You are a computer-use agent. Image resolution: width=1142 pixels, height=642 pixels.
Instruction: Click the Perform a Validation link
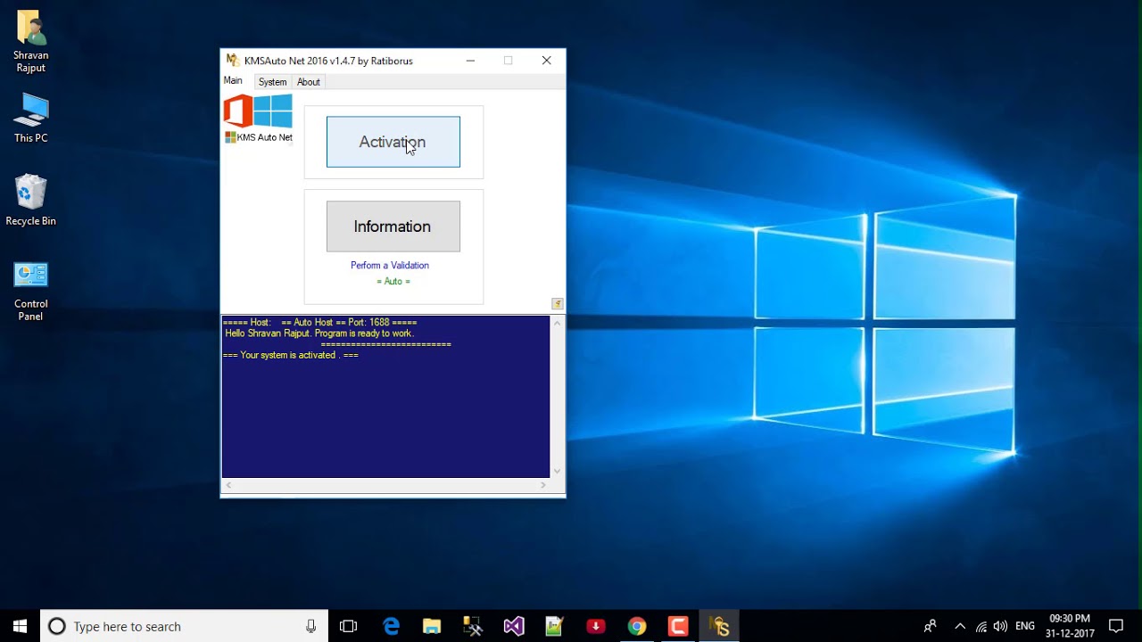[x=390, y=266]
